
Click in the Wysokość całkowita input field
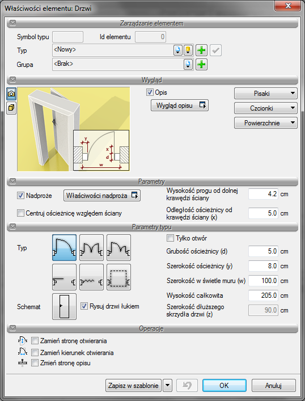click(263, 296)
